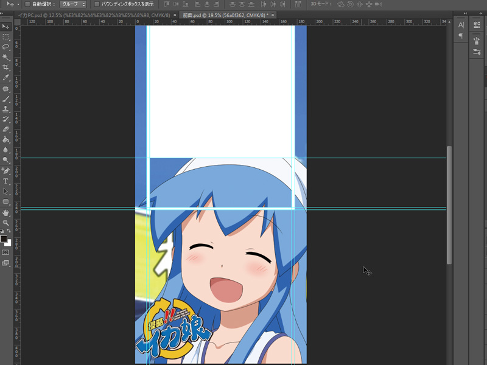
Task: Expand the Character panel dock column
Action: click(x=465, y=13)
